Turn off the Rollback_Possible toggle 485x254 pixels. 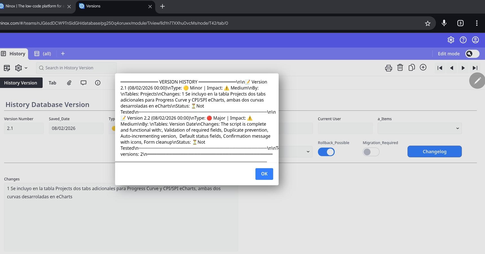click(x=326, y=152)
